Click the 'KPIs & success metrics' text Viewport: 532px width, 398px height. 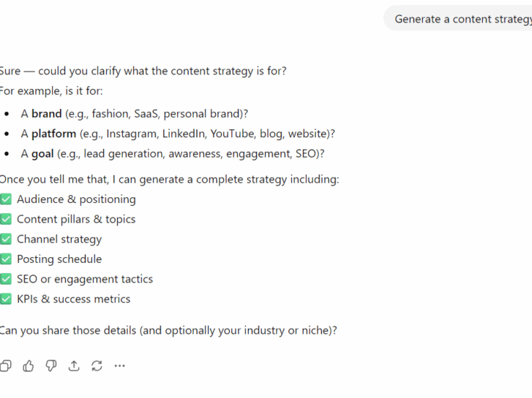(x=73, y=299)
